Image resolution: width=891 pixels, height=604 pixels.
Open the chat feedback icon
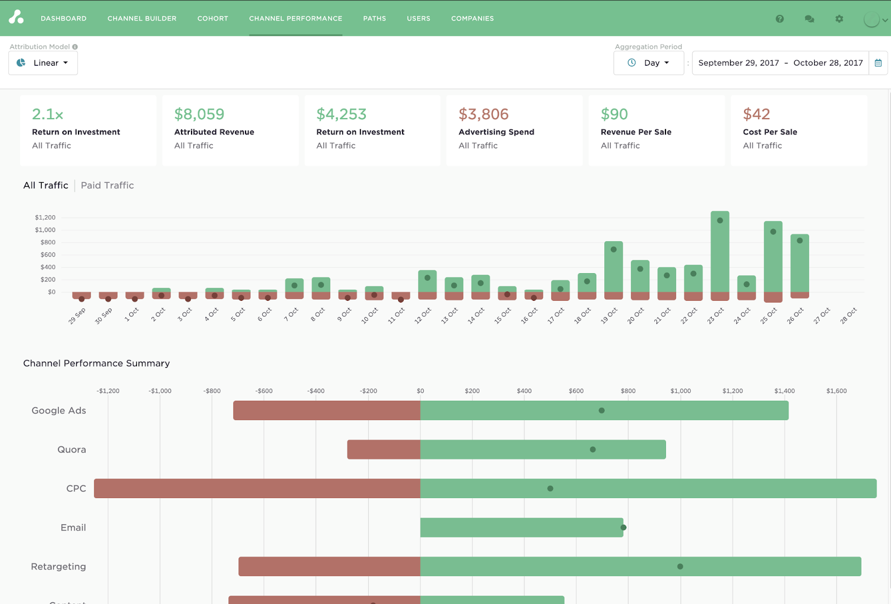(809, 18)
